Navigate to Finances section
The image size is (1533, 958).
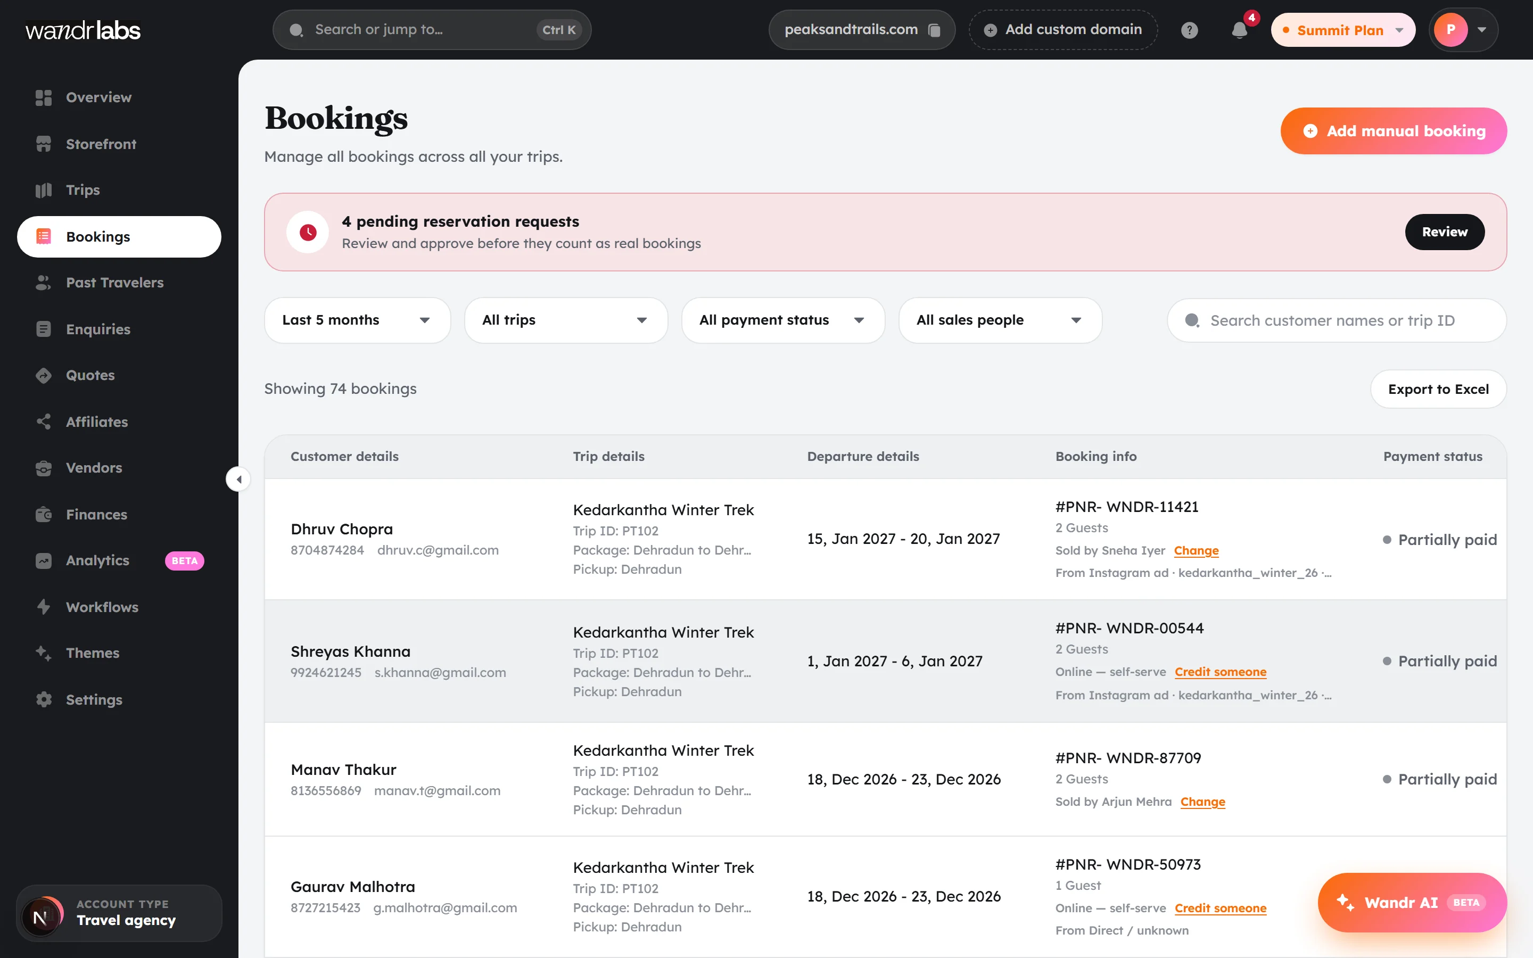119,515
